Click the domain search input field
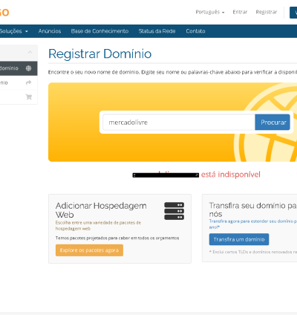 pos(179,123)
